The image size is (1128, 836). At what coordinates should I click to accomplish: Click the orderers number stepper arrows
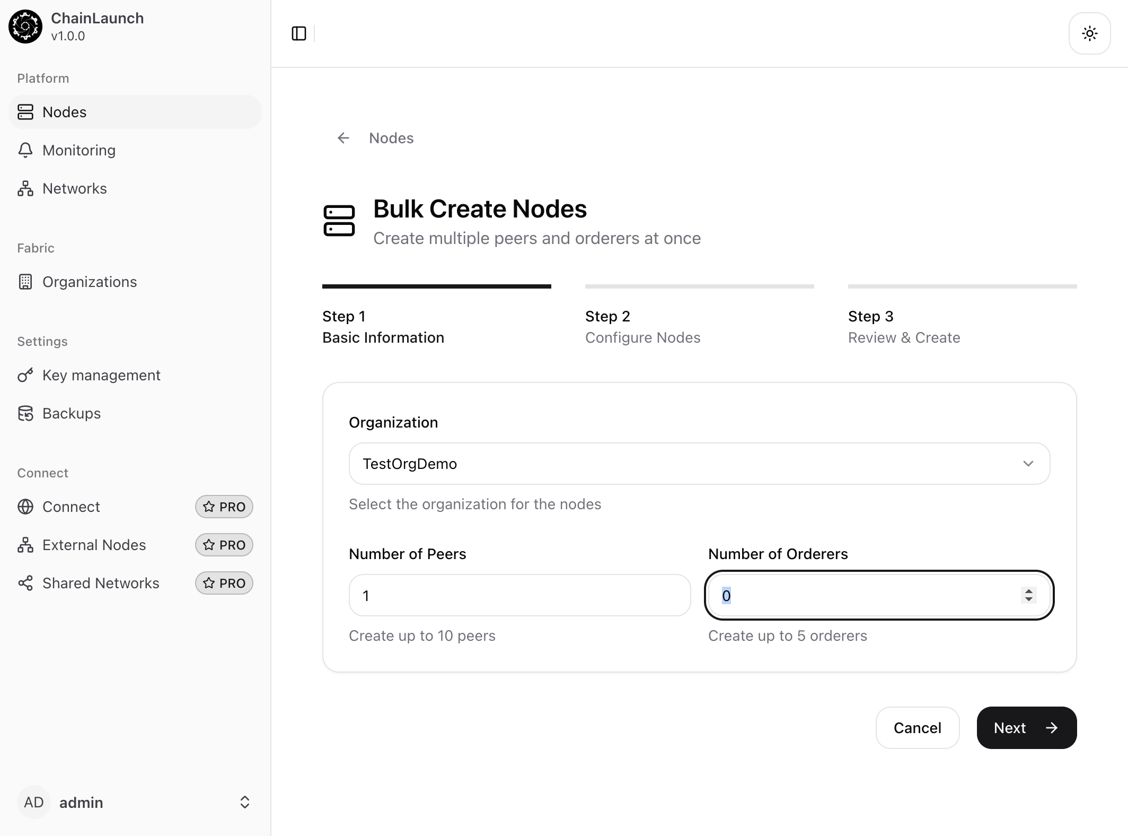(x=1028, y=595)
